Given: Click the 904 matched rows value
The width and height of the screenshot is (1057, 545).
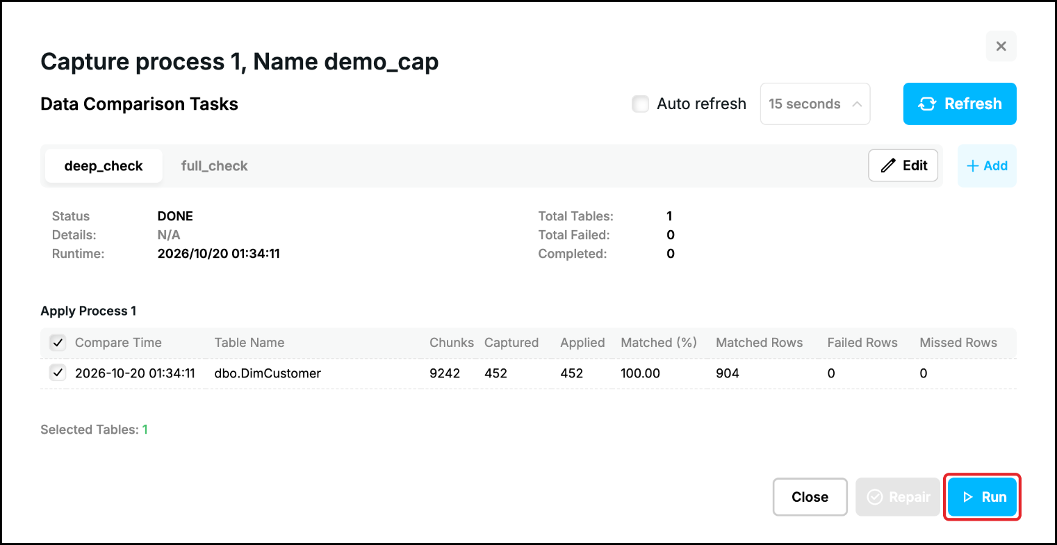Looking at the screenshot, I should 728,373.
